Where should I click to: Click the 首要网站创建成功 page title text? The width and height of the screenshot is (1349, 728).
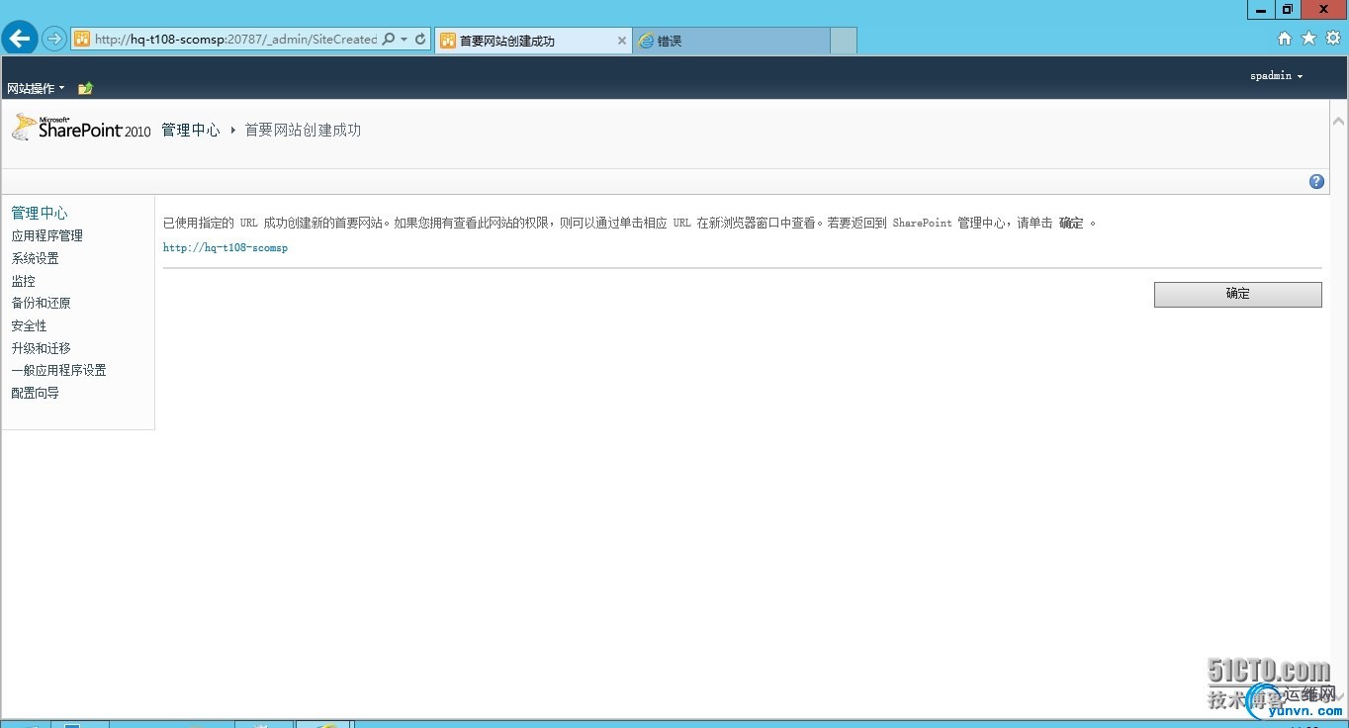[x=303, y=130]
